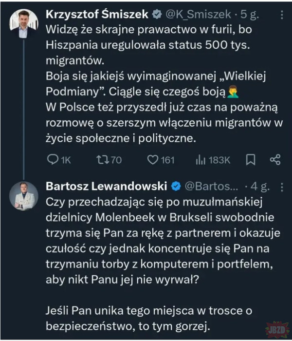Share Śmiszek's tweet via share icon

point(275,160)
